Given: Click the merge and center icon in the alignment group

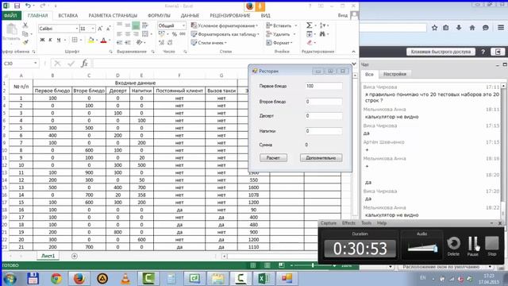Looking at the screenshot, I should 145,33.
